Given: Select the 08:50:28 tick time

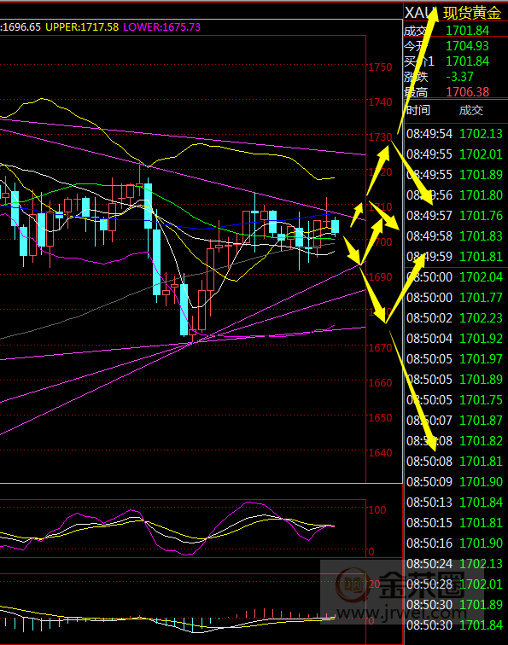Looking at the screenshot, I should (429, 584).
